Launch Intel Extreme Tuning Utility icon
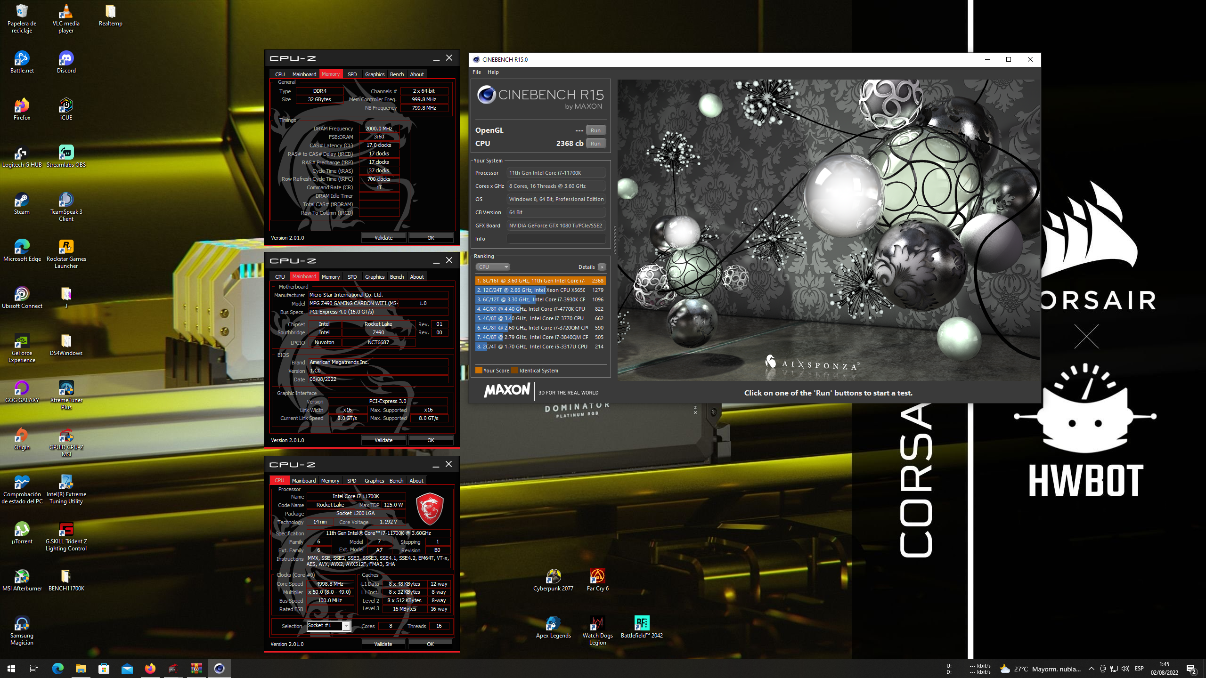This screenshot has height=678, width=1206. [66, 489]
